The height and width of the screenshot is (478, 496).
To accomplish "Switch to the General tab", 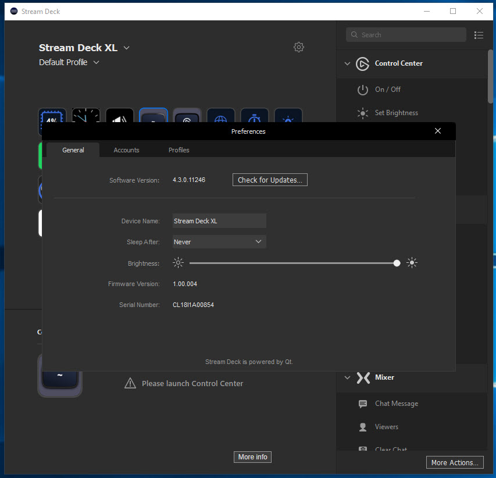I will coord(73,150).
